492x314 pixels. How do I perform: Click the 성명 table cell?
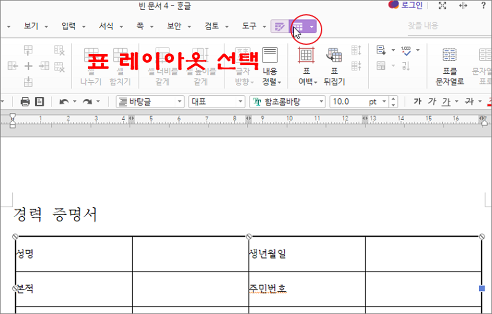pyautogui.click(x=74, y=254)
